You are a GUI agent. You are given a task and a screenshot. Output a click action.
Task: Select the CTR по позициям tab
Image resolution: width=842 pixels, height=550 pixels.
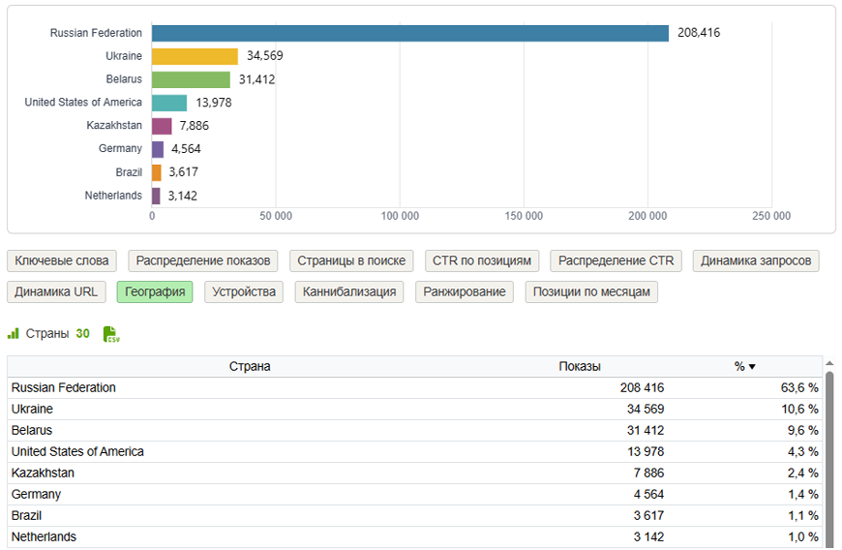482,260
